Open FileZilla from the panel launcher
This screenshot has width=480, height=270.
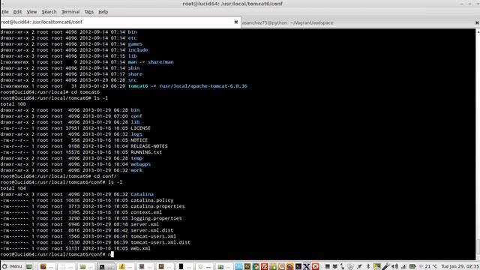coord(265,267)
